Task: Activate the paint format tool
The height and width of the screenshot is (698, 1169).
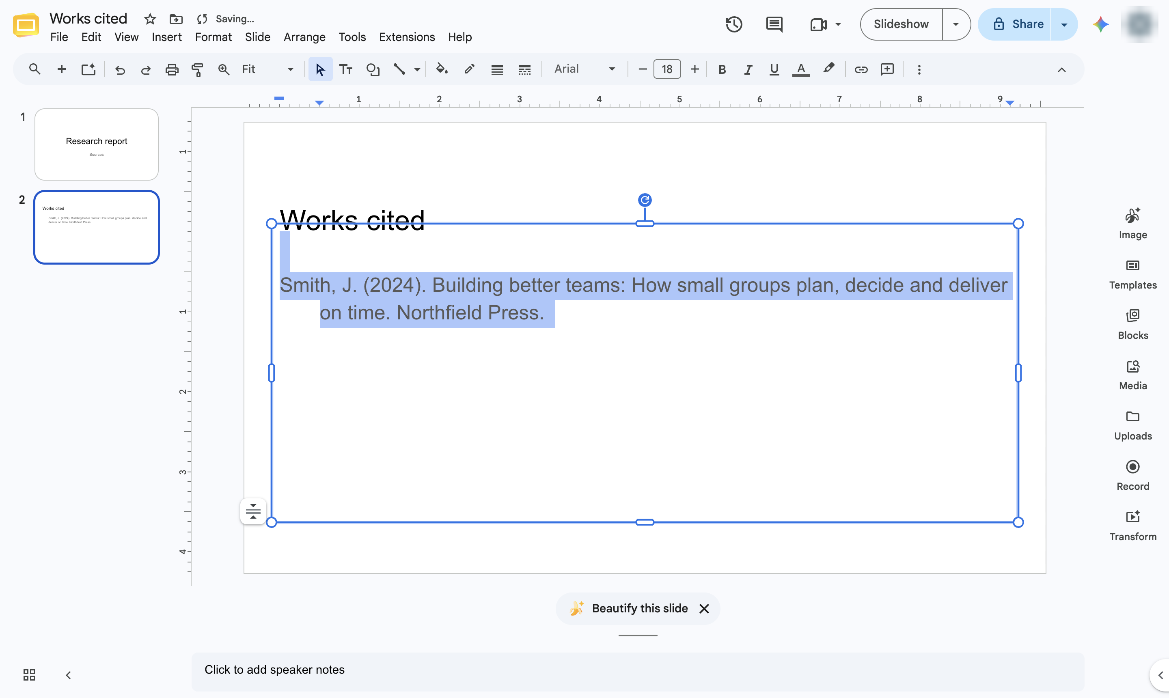Action: [x=197, y=70]
